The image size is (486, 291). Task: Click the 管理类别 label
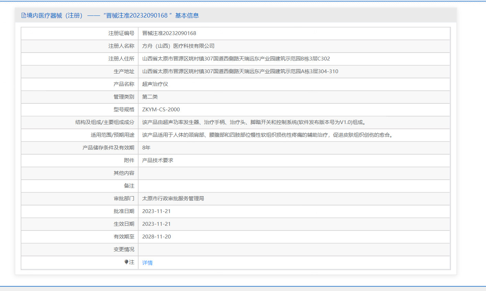tap(124, 97)
